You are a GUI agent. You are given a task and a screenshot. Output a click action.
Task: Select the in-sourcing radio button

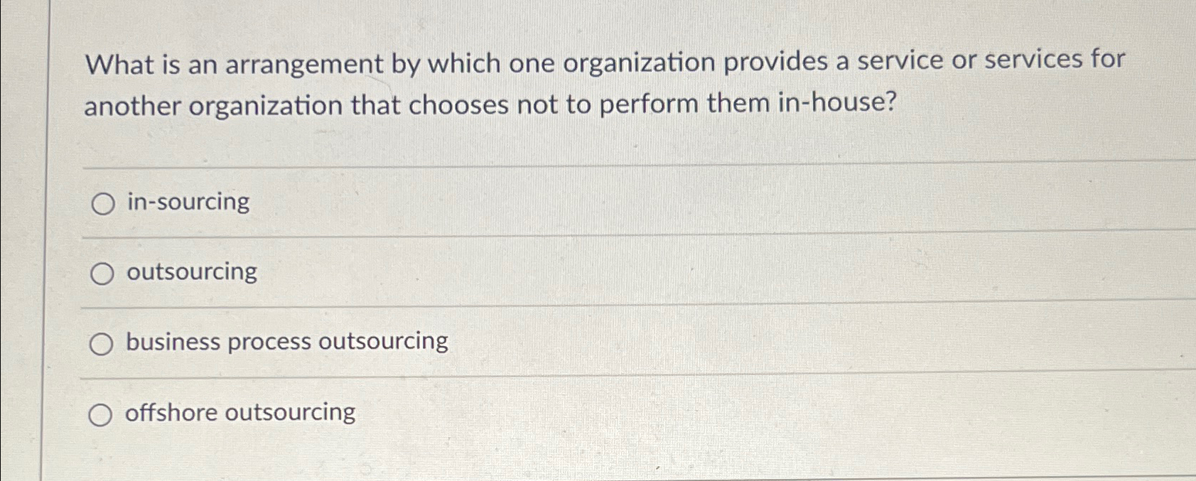tap(103, 202)
